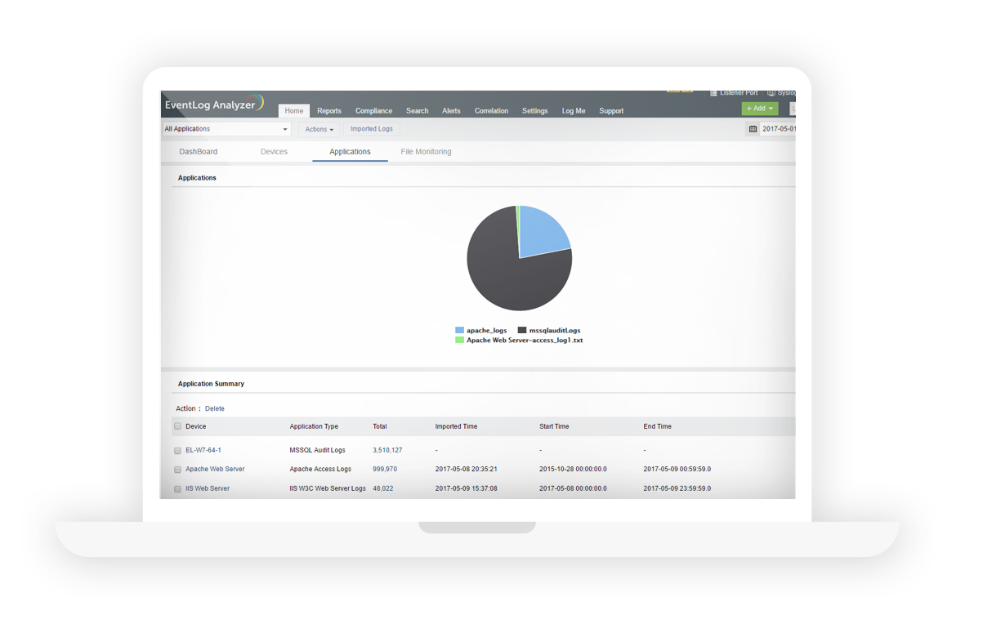983x637 pixels.
Task: Switch to the DashBoard tab
Action: (x=199, y=152)
